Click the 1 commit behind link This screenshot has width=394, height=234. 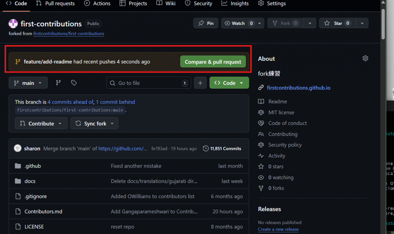pyautogui.click(x=115, y=102)
